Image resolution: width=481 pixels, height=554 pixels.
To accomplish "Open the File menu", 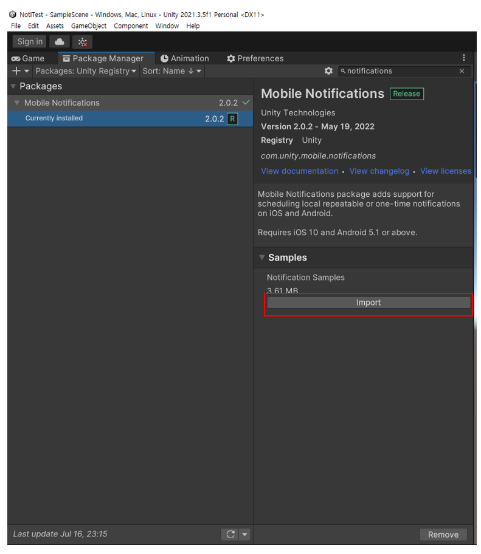I will click(x=16, y=26).
